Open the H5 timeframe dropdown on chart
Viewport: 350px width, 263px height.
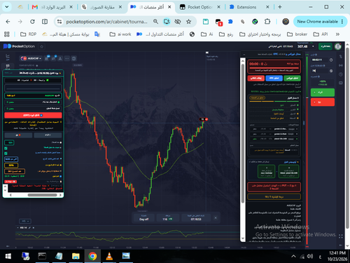pyautogui.click(x=25, y=221)
